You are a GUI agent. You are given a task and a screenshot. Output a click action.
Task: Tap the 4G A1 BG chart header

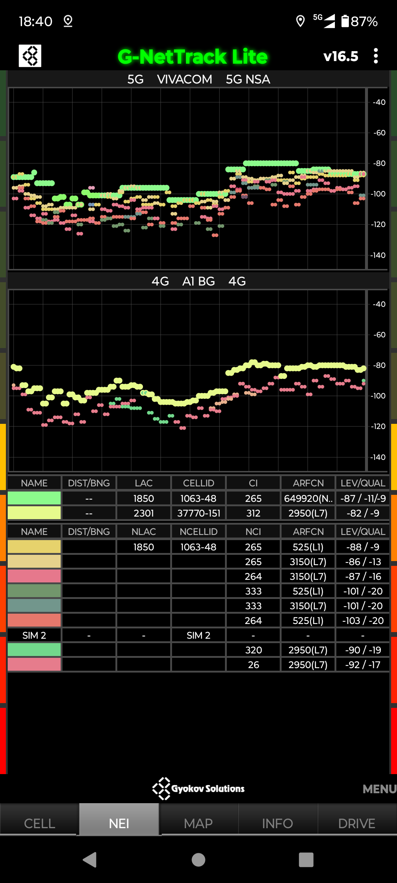pos(198,281)
